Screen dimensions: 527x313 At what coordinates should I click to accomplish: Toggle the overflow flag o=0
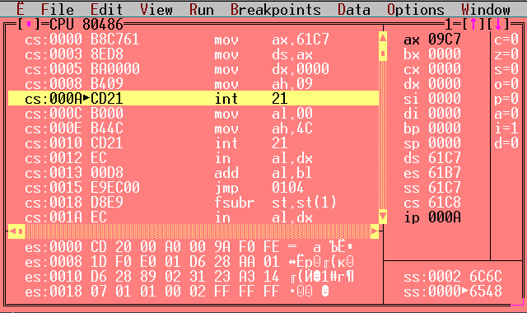click(x=506, y=84)
